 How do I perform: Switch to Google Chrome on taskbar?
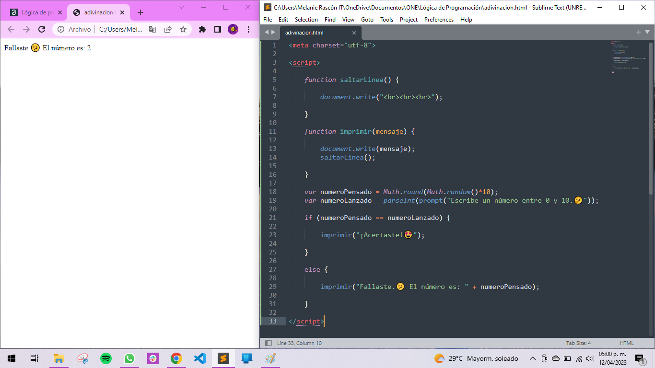click(176, 358)
